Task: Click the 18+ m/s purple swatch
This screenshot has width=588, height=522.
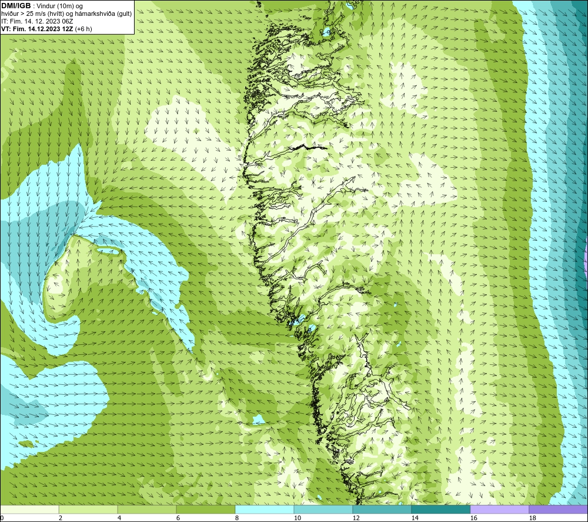Action: [559, 509]
